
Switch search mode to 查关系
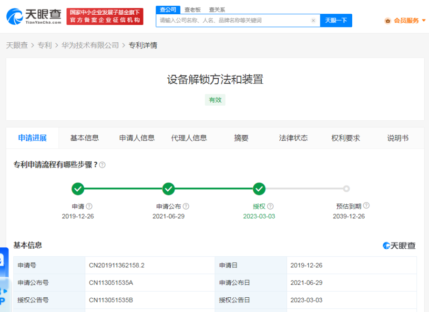[x=217, y=10]
